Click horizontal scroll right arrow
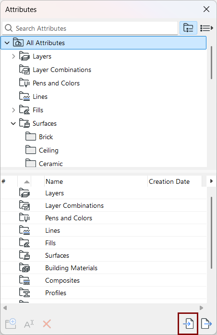Viewport: 217px width, 335px height. coord(201,308)
